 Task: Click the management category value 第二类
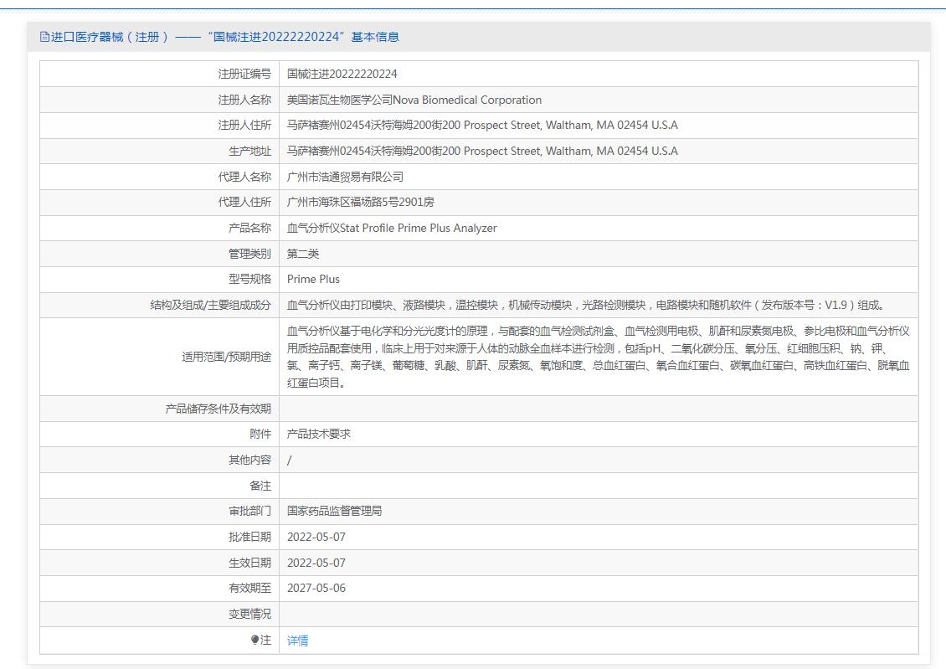[x=302, y=254]
